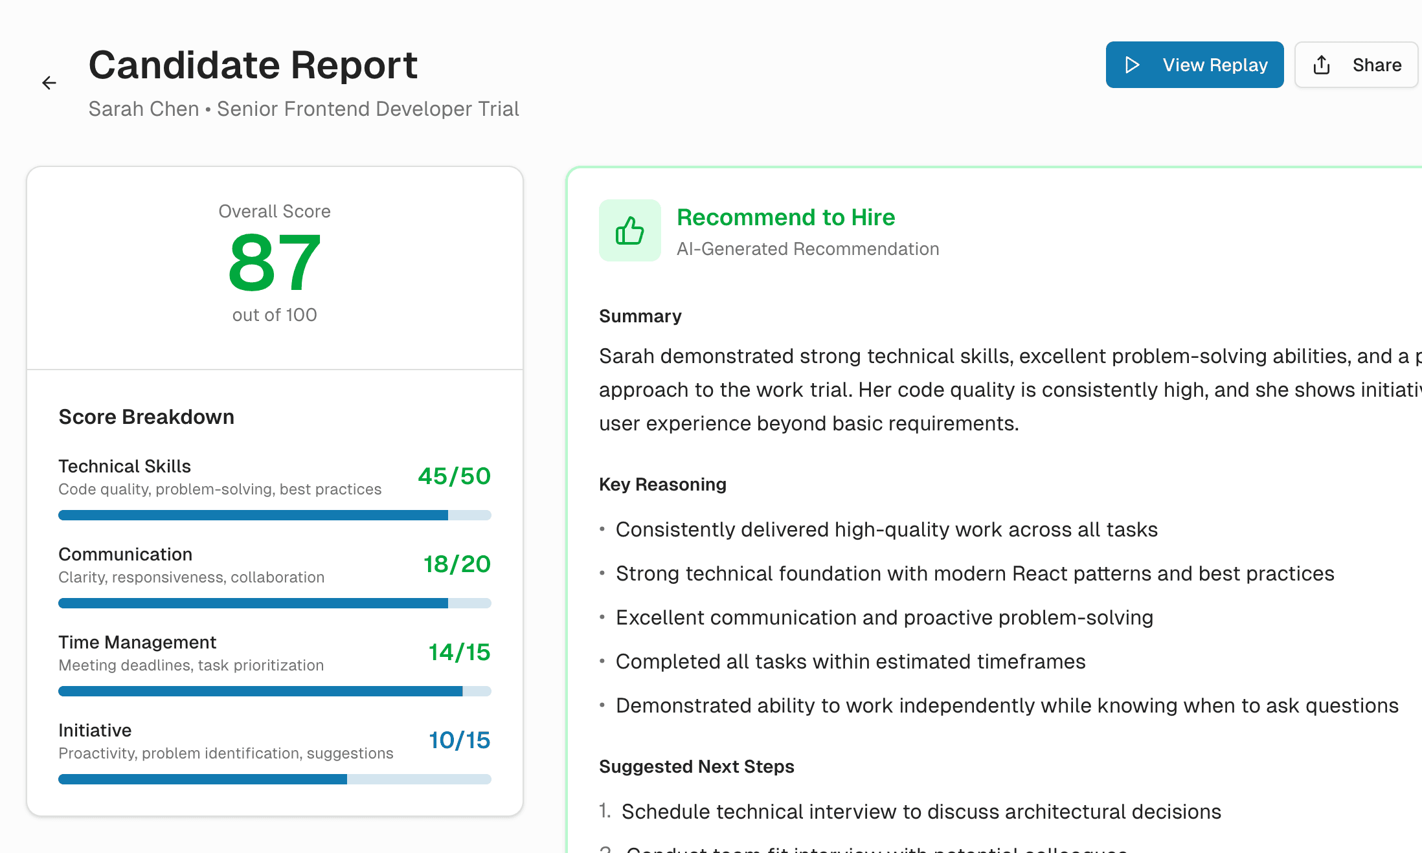Click the Time Management progress bar
Image resolution: width=1422 pixels, height=853 pixels.
(x=275, y=691)
